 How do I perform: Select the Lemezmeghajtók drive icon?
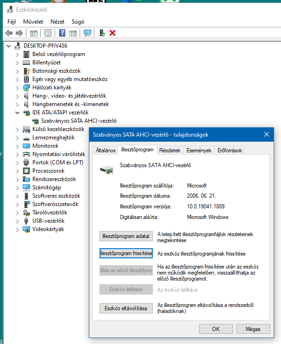(x=26, y=138)
